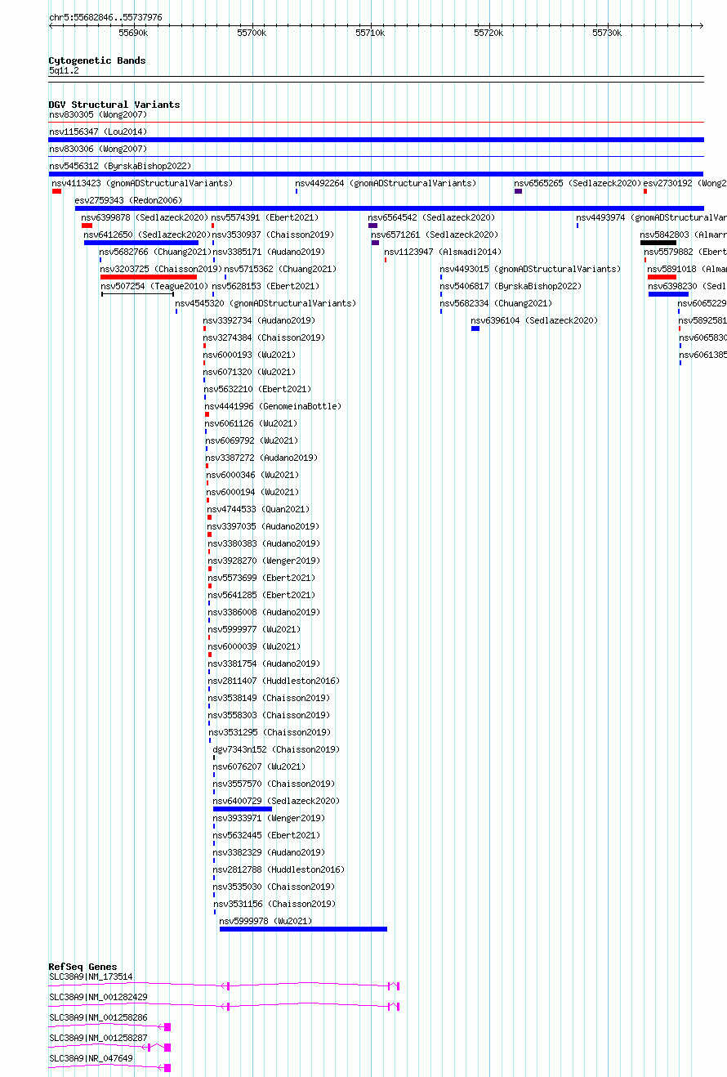This screenshot has height=1077, width=727.
Task: Click the DGV Structural Variants track title
Action: coord(114,105)
